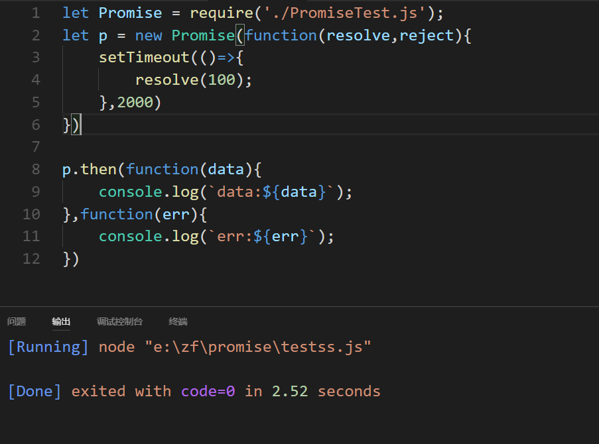The height and width of the screenshot is (444, 599).
Task: Click the "e:\zf\promise\testss.js" path in output
Action: coord(258,347)
